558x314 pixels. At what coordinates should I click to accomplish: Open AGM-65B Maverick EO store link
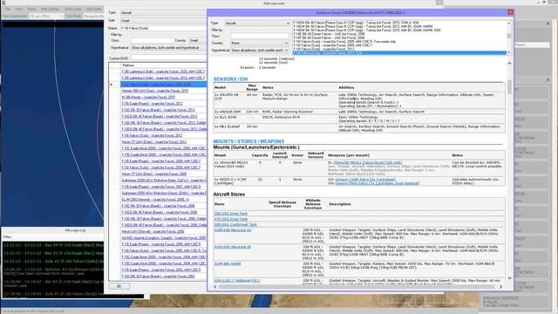233,230
